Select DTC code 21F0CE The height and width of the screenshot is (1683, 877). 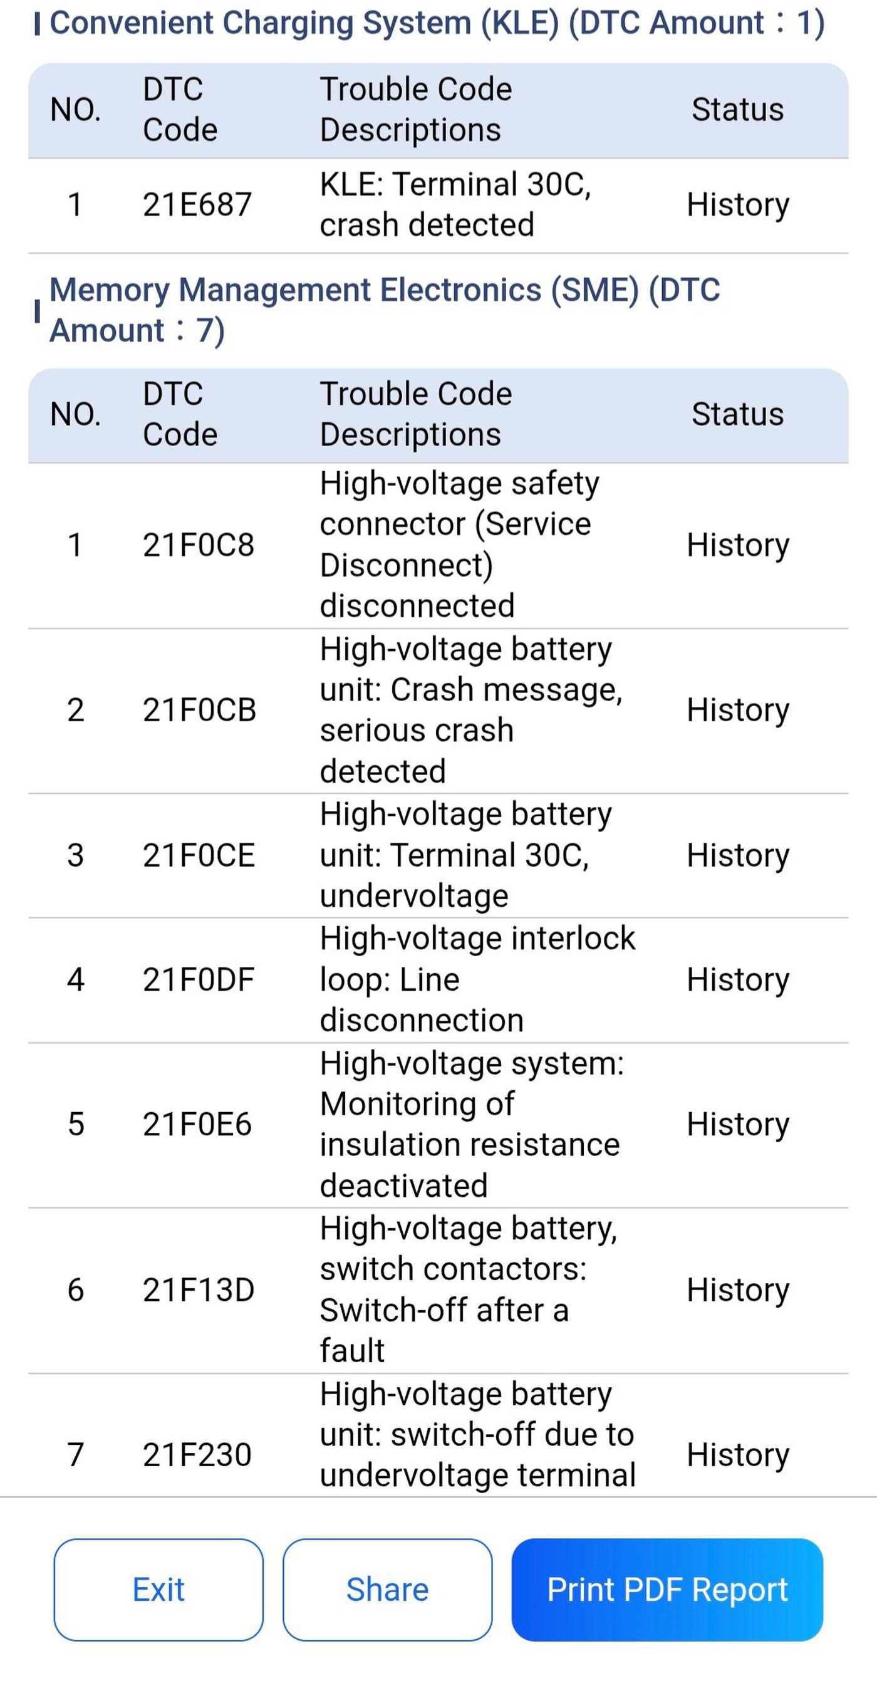tap(199, 855)
